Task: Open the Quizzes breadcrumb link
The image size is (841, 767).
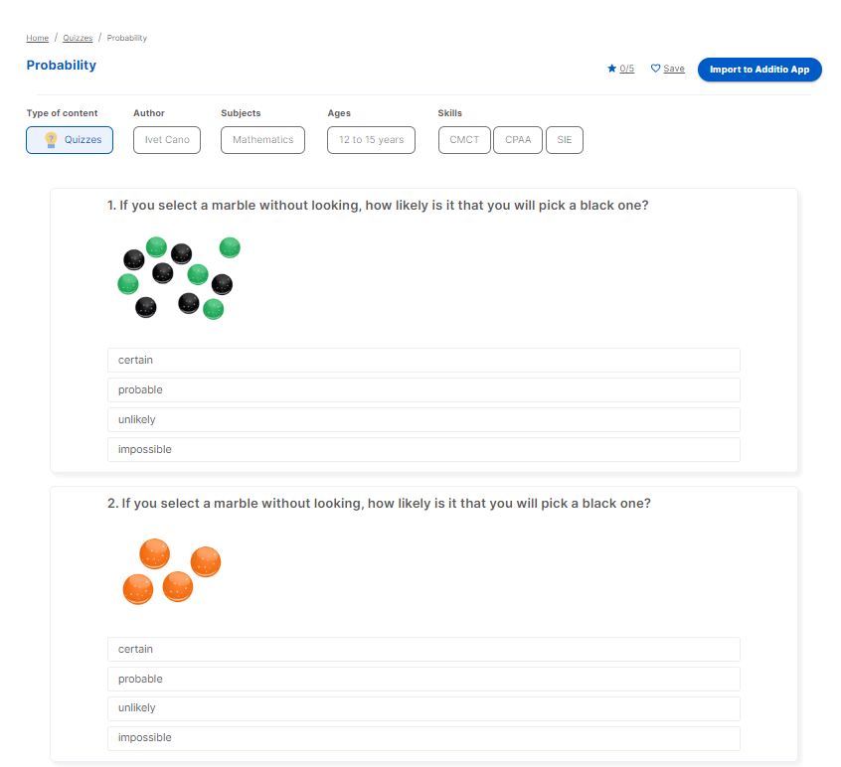Action: (78, 38)
